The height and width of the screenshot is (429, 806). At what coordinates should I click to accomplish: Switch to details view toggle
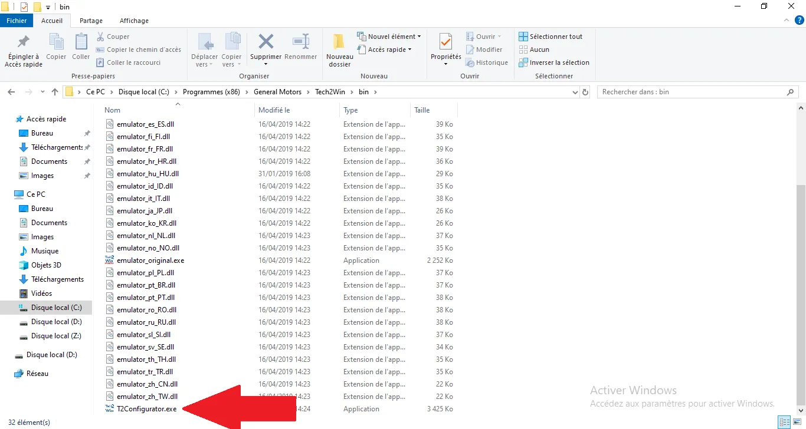tap(784, 422)
